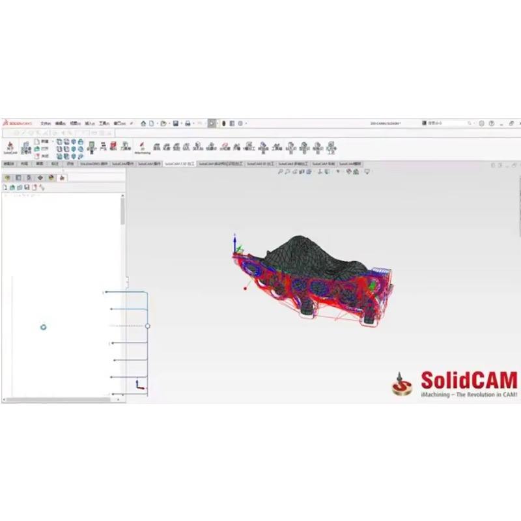Open the DimXpertManager panel tab
521x521 pixels.
tap(40, 178)
